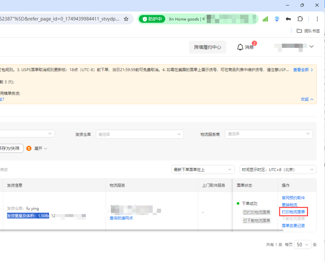This screenshot has width=325, height=261.
Task: Open the 发货仓库 select dropdown
Action: tap(140, 134)
